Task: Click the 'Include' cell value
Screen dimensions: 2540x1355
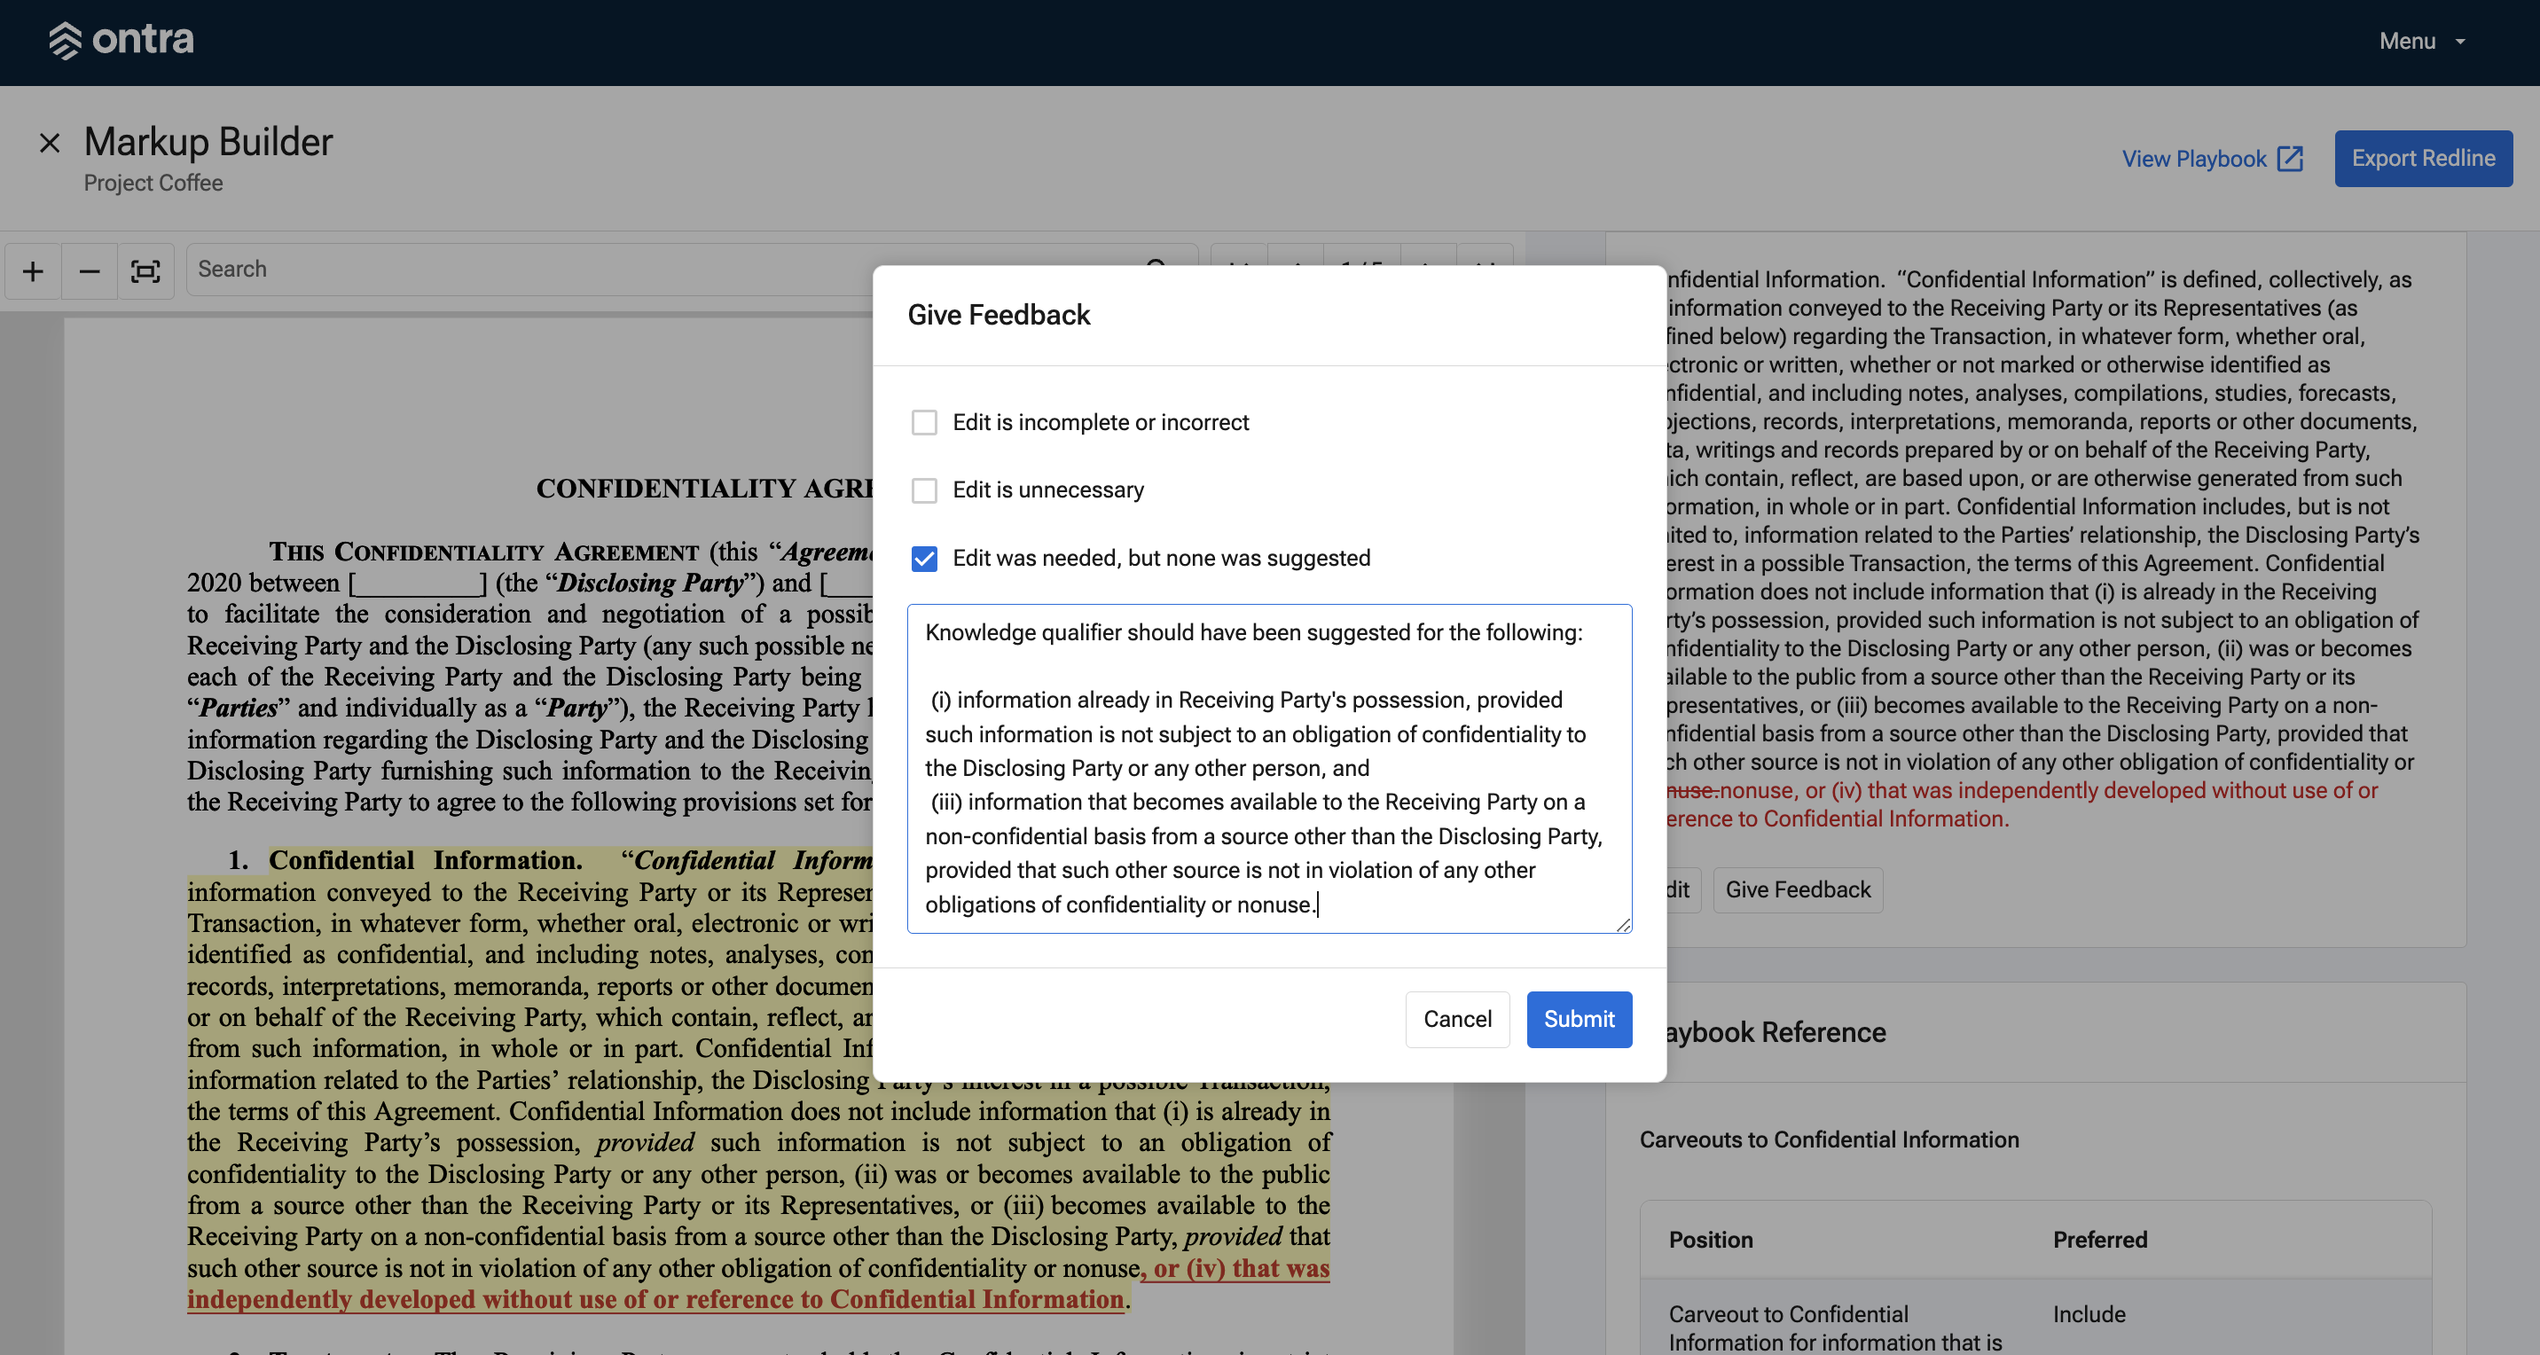Action: pos(2089,1314)
